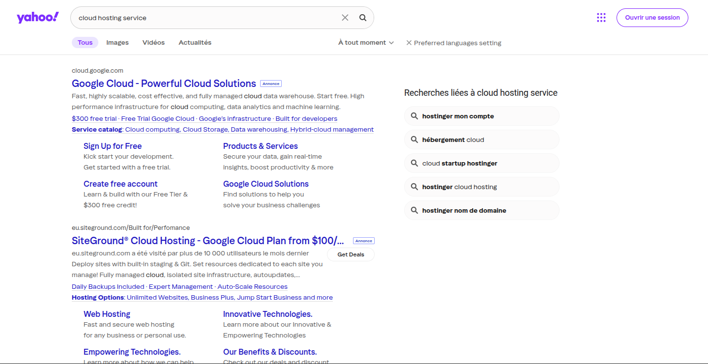Screen dimensions: 708x364
Task: Click the Get Deals button
Action: pyautogui.click(x=351, y=254)
